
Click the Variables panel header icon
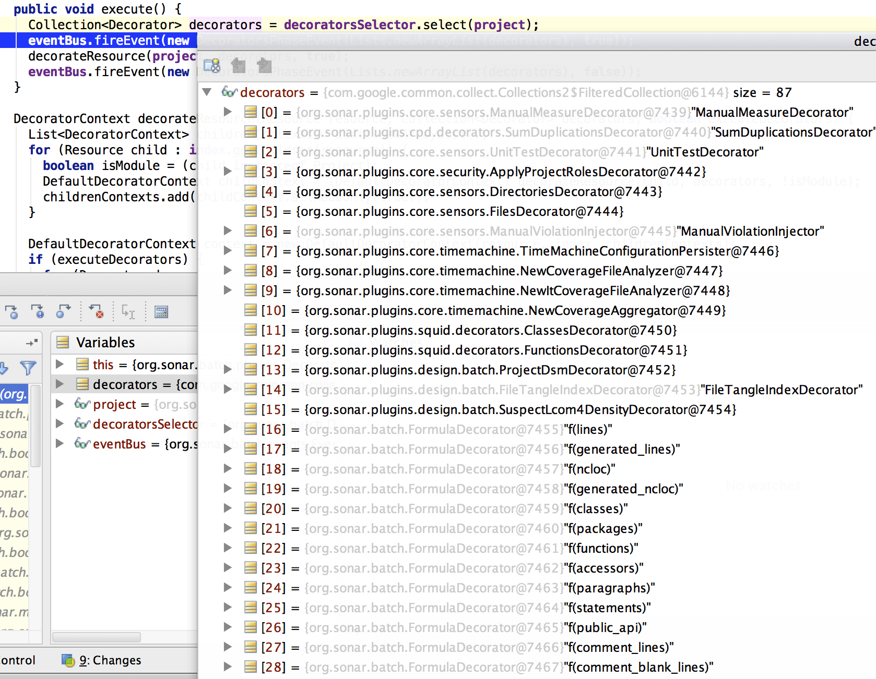click(x=63, y=343)
